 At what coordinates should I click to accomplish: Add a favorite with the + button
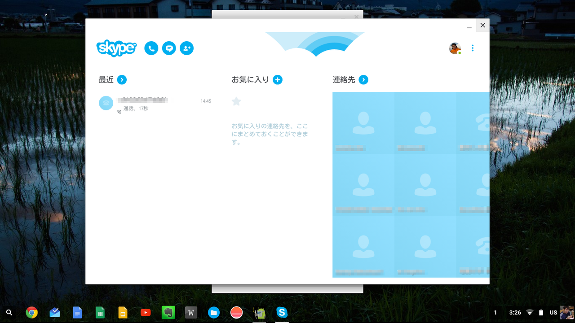278,79
